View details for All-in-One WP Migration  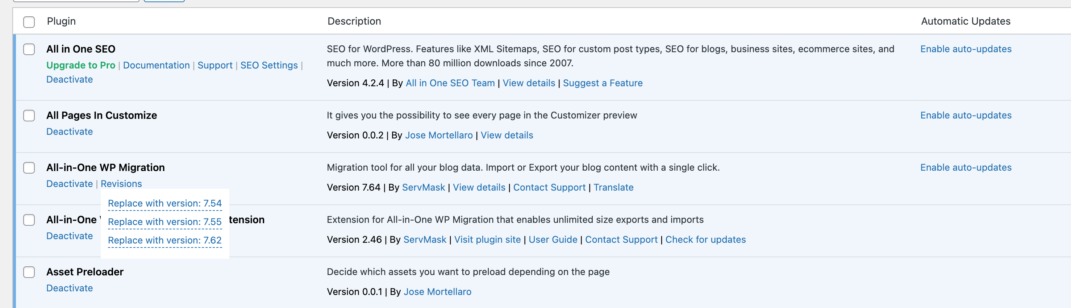(x=479, y=187)
